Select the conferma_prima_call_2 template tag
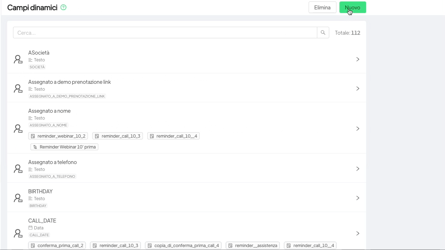445x250 pixels. [57, 246]
